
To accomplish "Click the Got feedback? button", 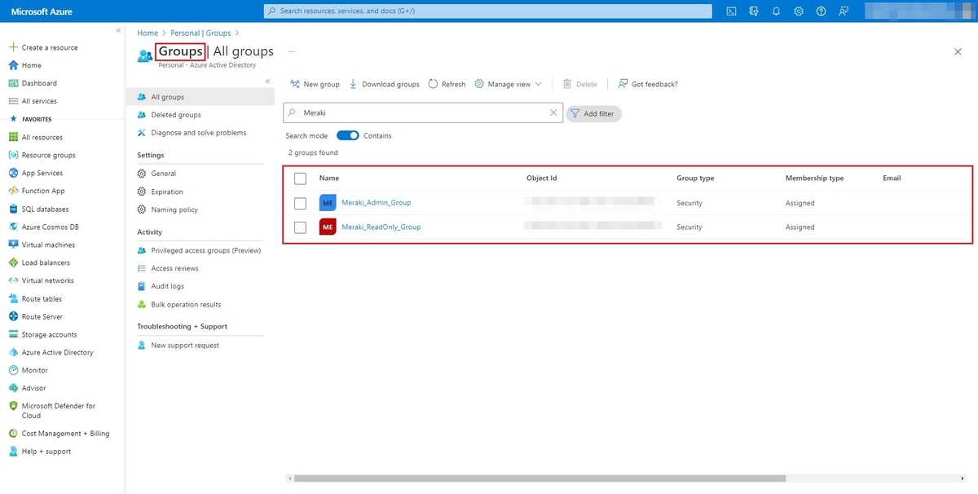I will click(648, 84).
